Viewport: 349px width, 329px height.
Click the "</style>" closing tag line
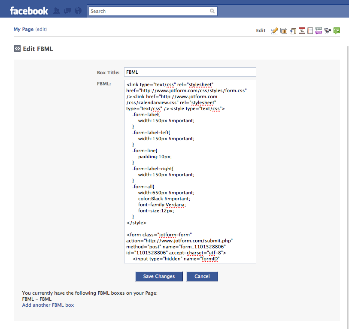tap(136, 223)
